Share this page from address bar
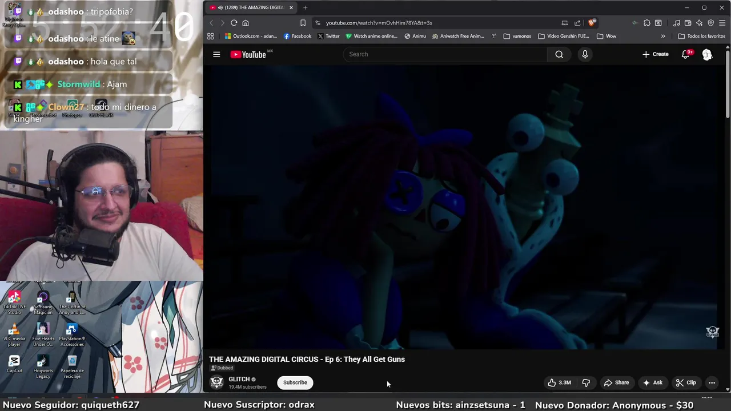 (x=577, y=23)
